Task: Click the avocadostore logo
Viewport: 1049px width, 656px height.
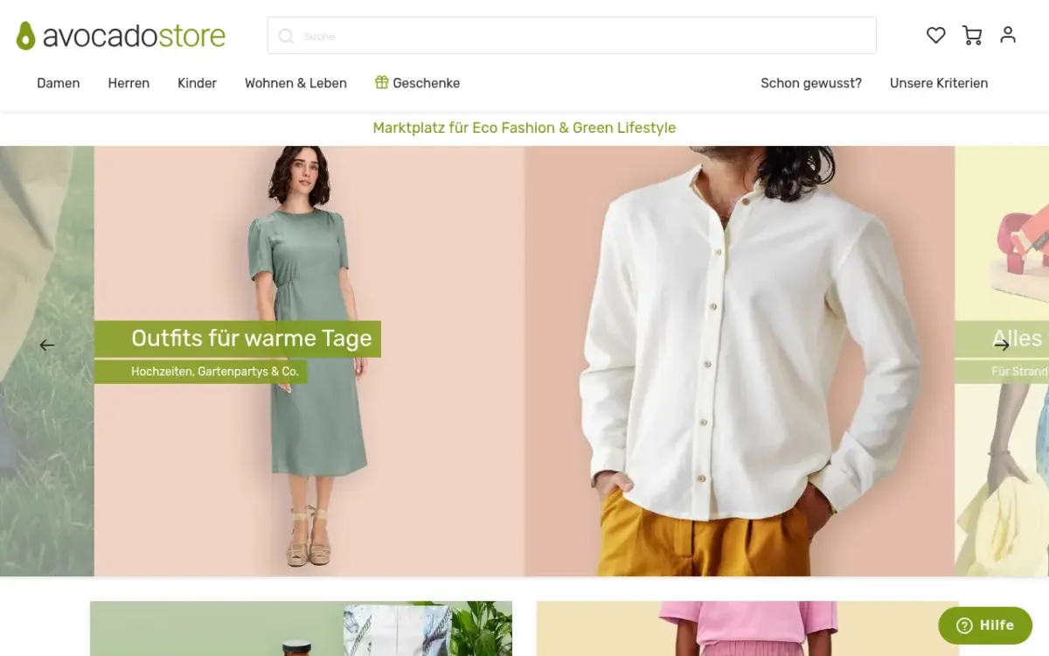Action: (121, 36)
